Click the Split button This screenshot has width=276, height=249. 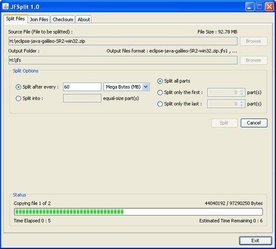pyautogui.click(x=225, y=123)
